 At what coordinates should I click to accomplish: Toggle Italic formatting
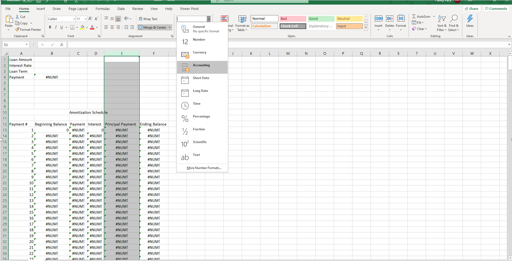coord(56,28)
